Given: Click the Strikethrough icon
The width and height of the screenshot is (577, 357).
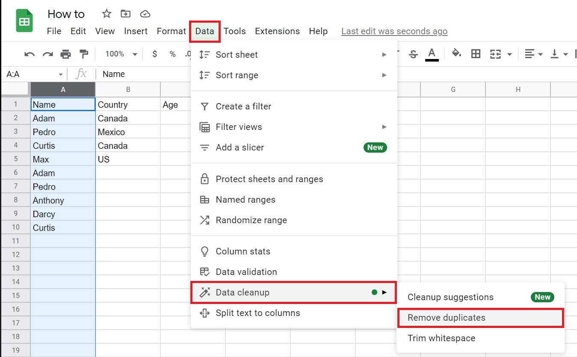Looking at the screenshot, I should click(414, 54).
